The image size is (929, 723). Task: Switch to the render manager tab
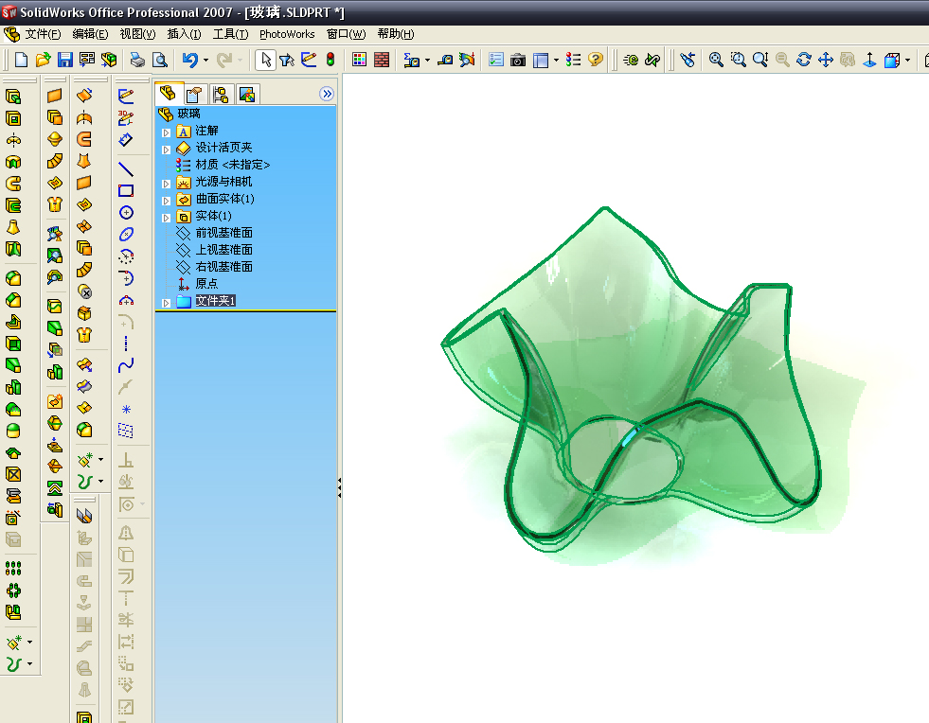247,94
